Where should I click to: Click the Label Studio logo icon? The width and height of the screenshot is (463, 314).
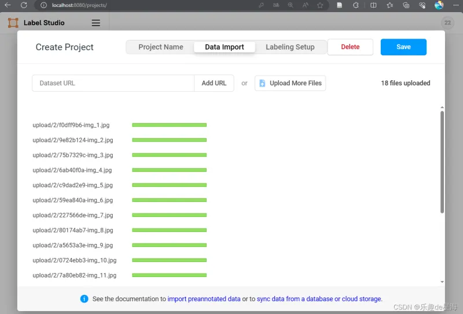(13, 23)
